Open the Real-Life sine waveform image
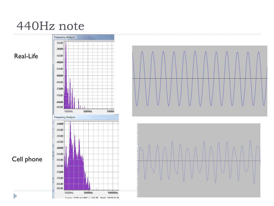This screenshot has height=206, width=274. pyautogui.click(x=200, y=81)
